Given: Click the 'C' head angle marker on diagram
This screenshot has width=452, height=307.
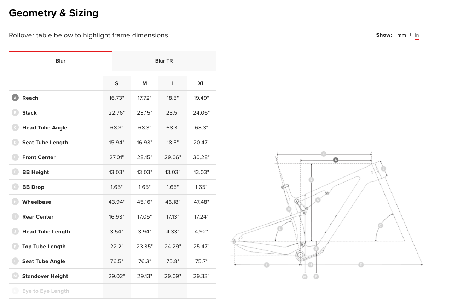Looking at the screenshot, I should coord(381,225).
